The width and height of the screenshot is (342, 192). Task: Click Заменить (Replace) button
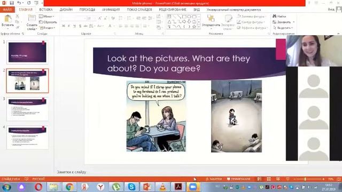point(284,22)
